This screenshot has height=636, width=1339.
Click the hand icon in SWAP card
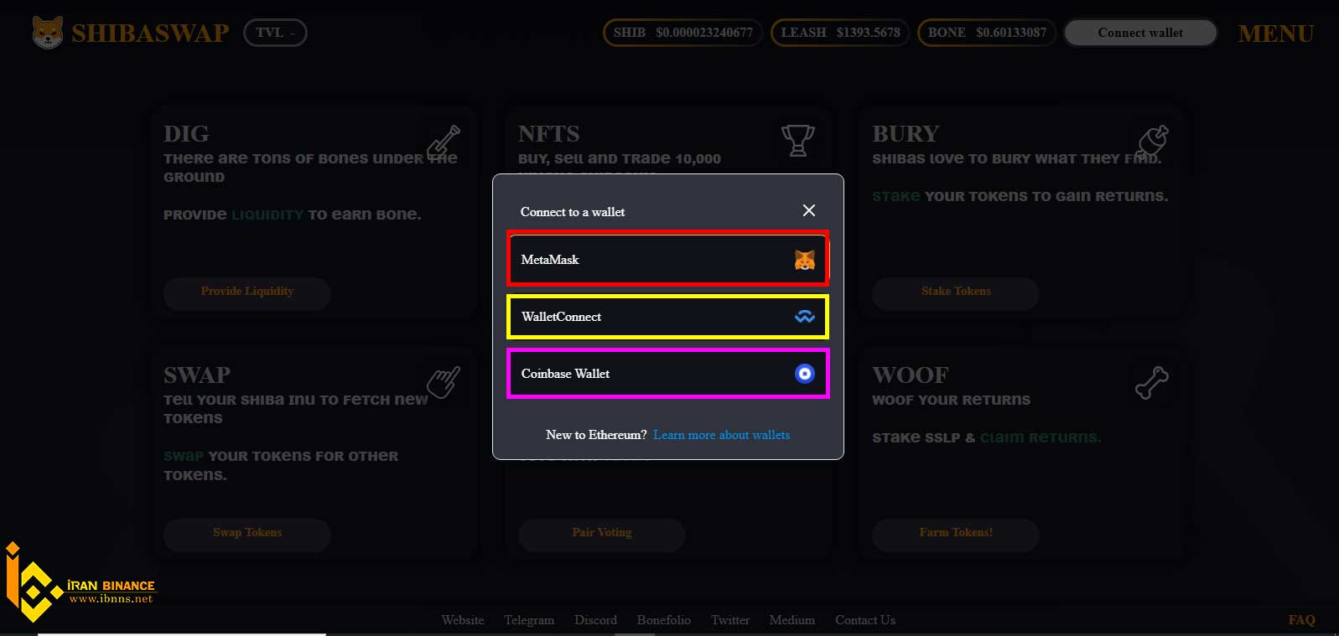pyautogui.click(x=444, y=382)
